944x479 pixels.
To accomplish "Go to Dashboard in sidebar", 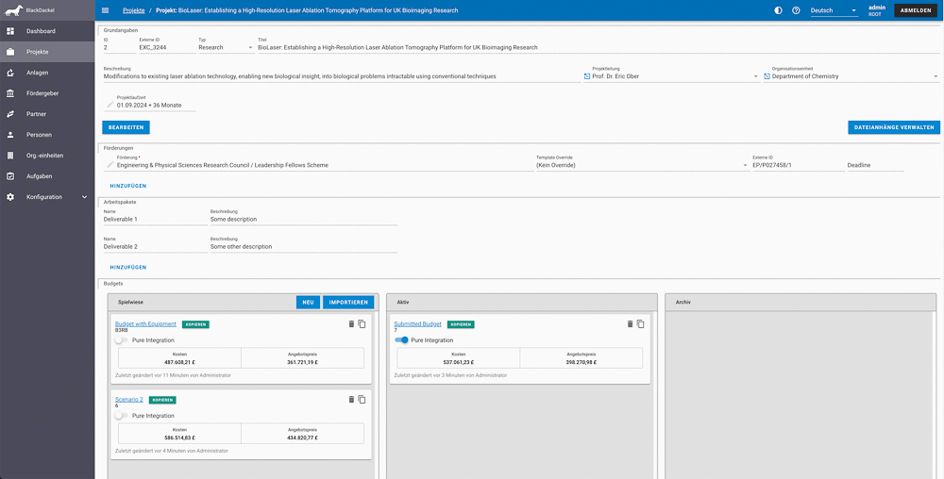I will click(x=47, y=31).
